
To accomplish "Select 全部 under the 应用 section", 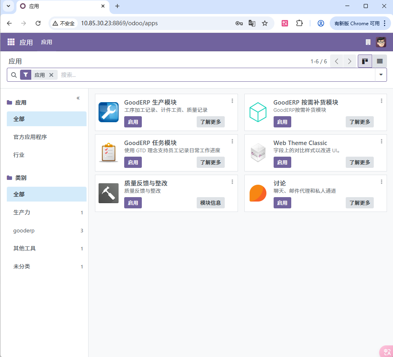I will click(x=46, y=119).
